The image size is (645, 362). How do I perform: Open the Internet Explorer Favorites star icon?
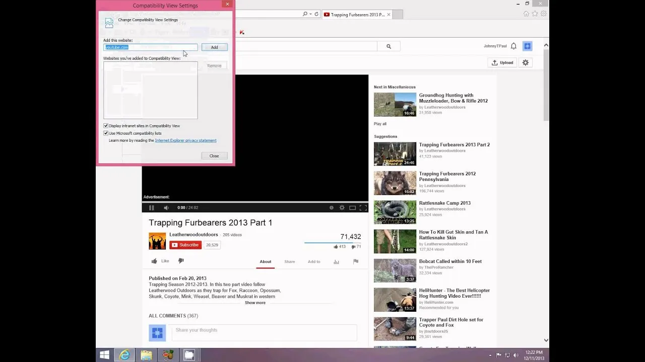tap(535, 14)
